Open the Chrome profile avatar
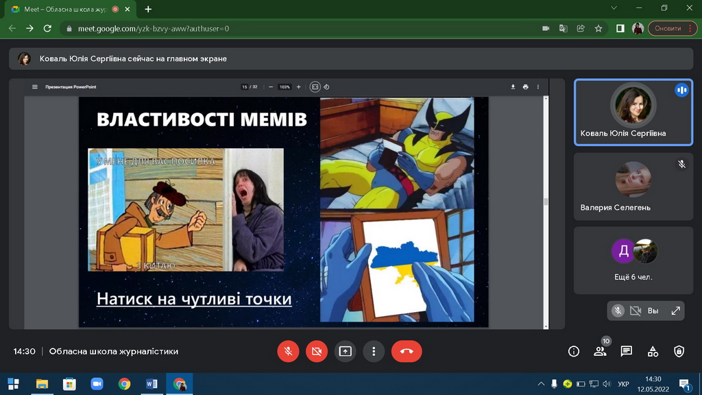Image resolution: width=702 pixels, height=395 pixels. (x=638, y=29)
